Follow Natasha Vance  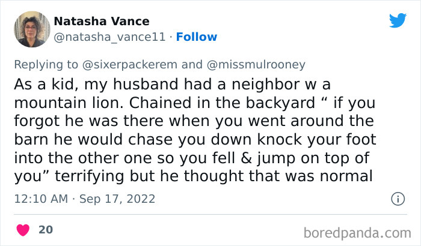(197, 37)
